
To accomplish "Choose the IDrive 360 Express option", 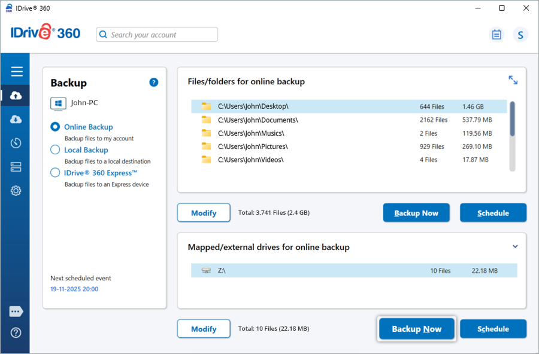I will (x=55, y=173).
